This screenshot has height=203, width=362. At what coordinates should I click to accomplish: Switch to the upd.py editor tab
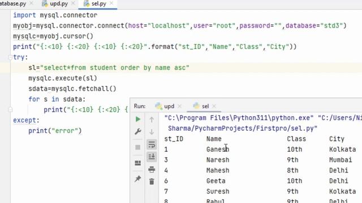tap(59, 4)
